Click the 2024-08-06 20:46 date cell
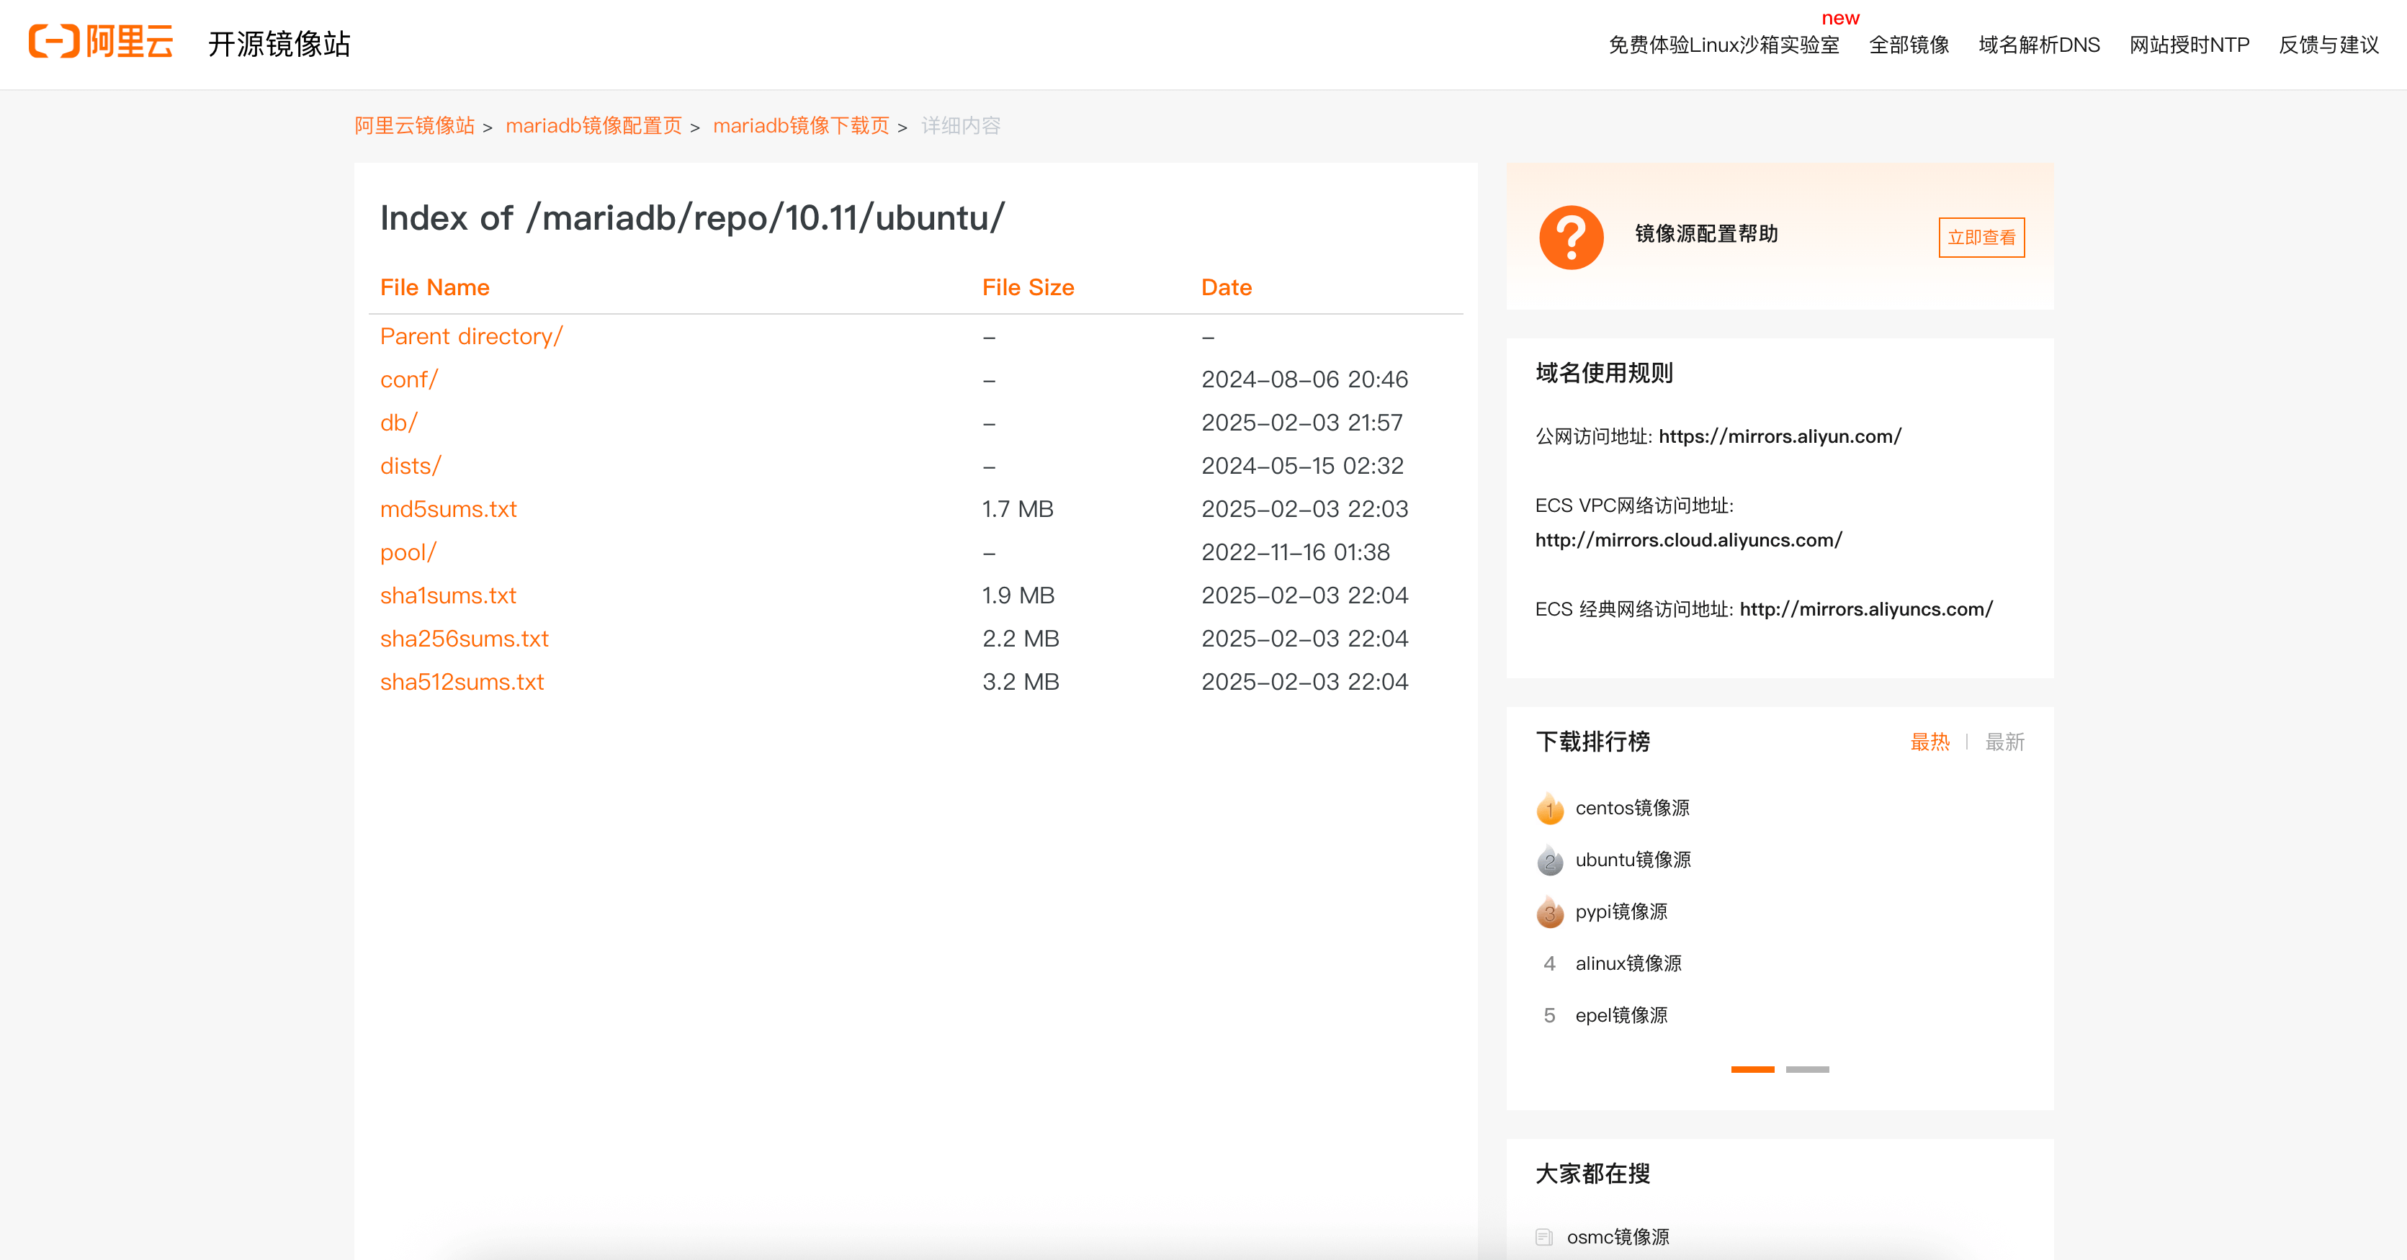 tap(1304, 379)
